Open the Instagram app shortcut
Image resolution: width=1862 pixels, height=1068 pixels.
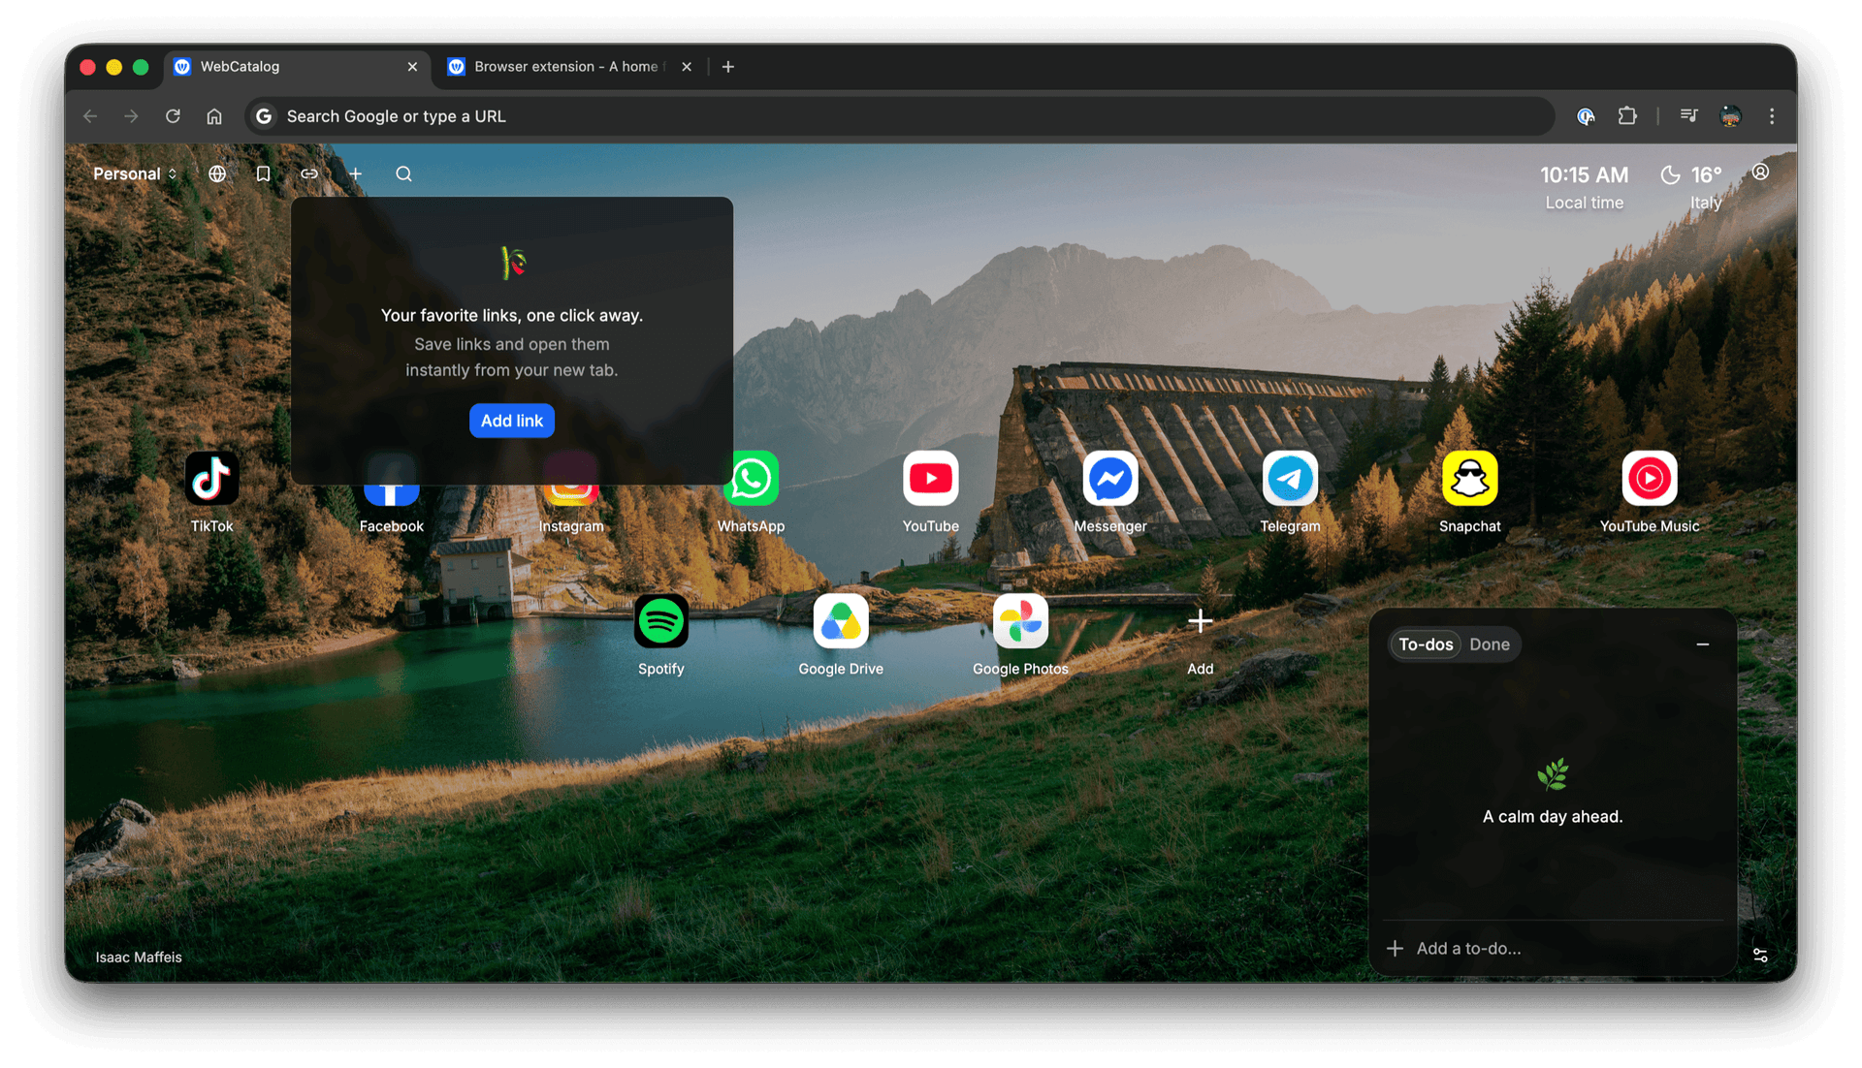point(571,494)
